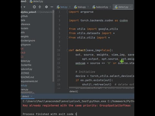
Task: Open the inference folder in project tree
Action: [26, 24]
